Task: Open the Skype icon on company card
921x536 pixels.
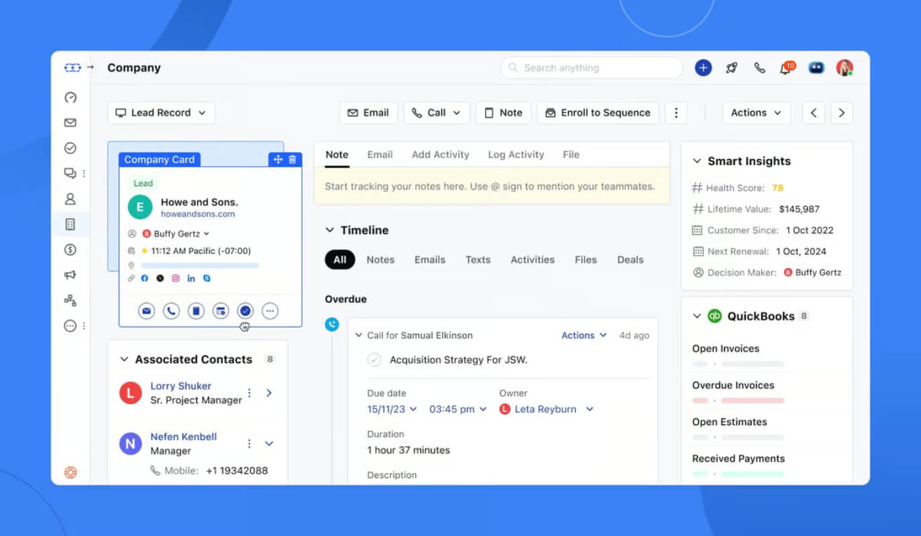Action: (x=207, y=278)
